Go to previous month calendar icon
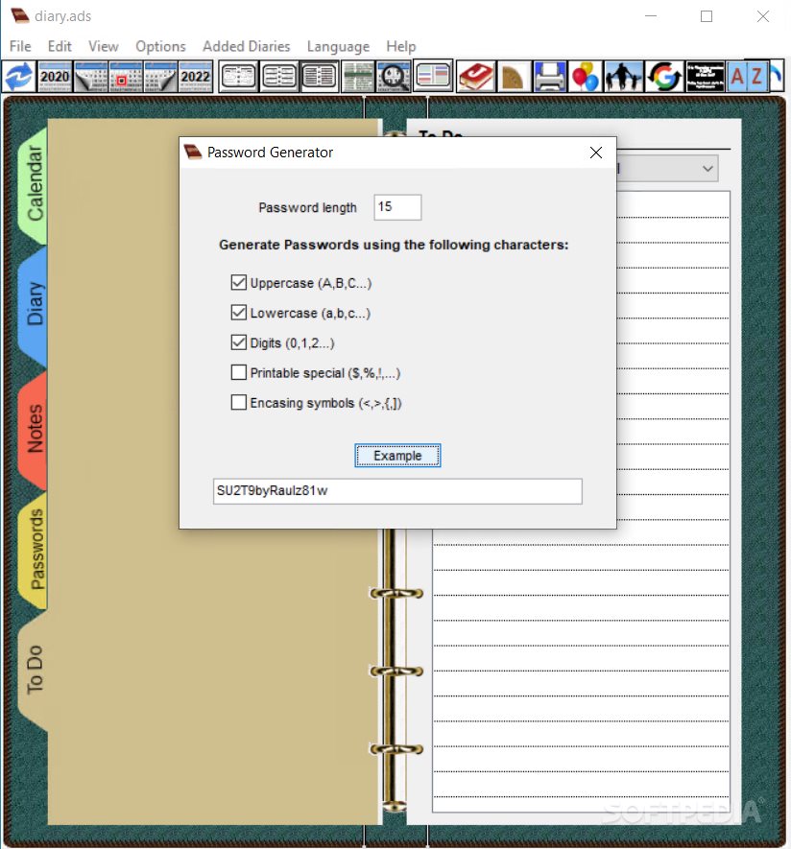 91,77
